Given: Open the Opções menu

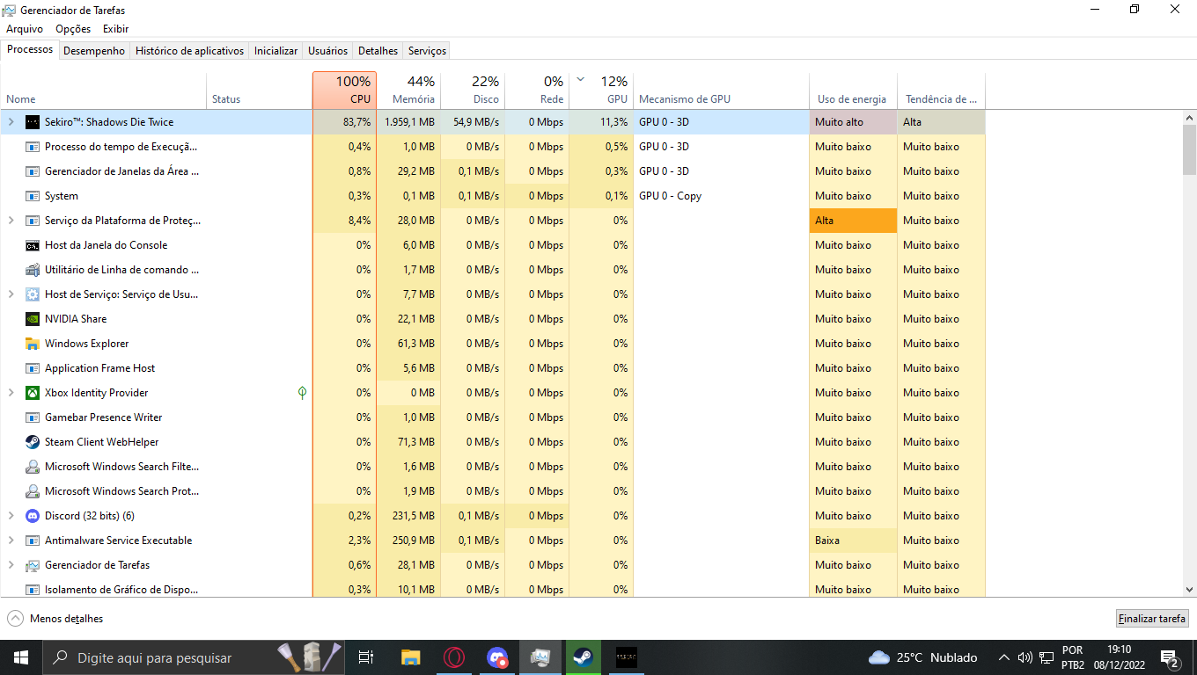Looking at the screenshot, I should coord(73,29).
